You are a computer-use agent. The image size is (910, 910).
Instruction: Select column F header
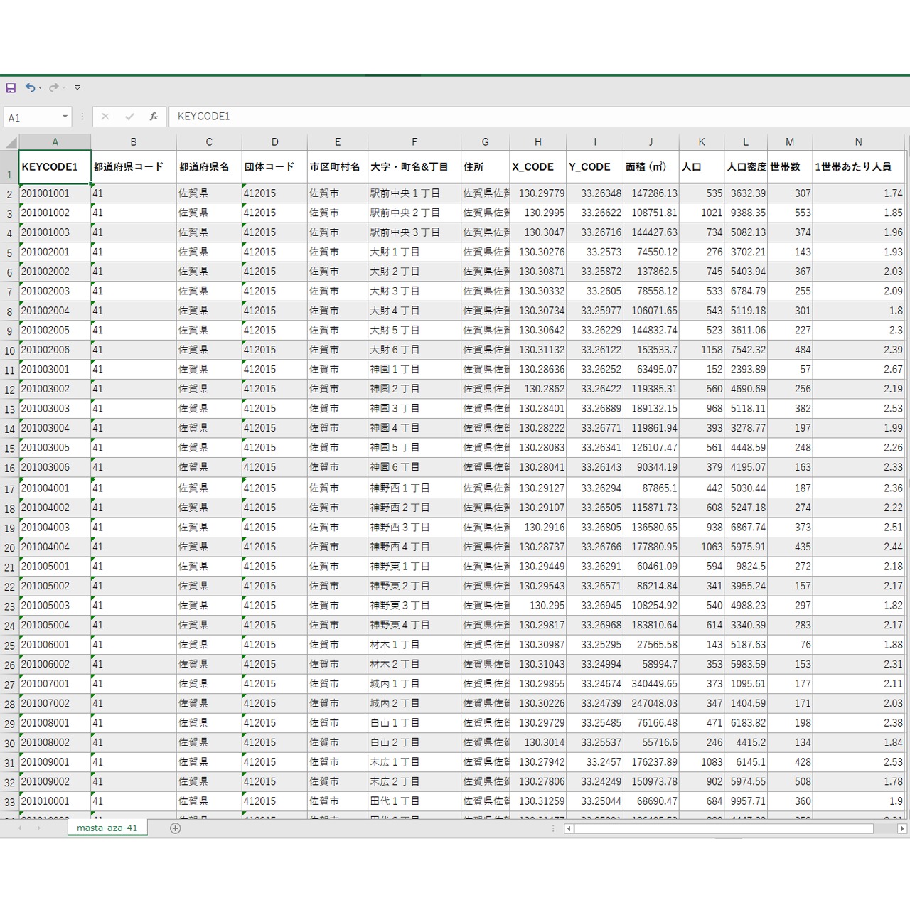click(414, 142)
